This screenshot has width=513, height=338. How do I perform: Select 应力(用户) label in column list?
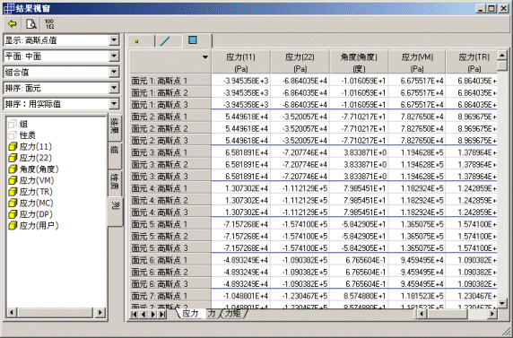pos(39,225)
